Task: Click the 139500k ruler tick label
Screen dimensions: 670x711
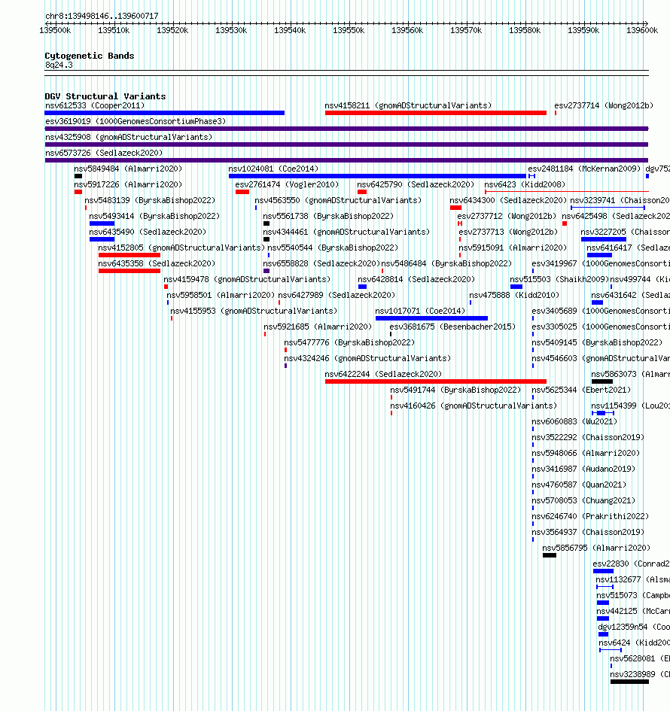Action: (55, 30)
